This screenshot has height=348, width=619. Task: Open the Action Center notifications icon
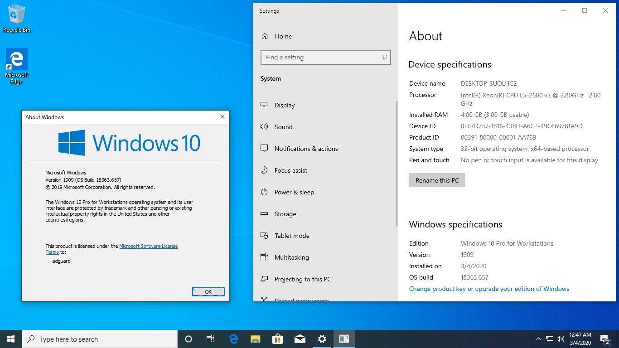tap(604, 339)
